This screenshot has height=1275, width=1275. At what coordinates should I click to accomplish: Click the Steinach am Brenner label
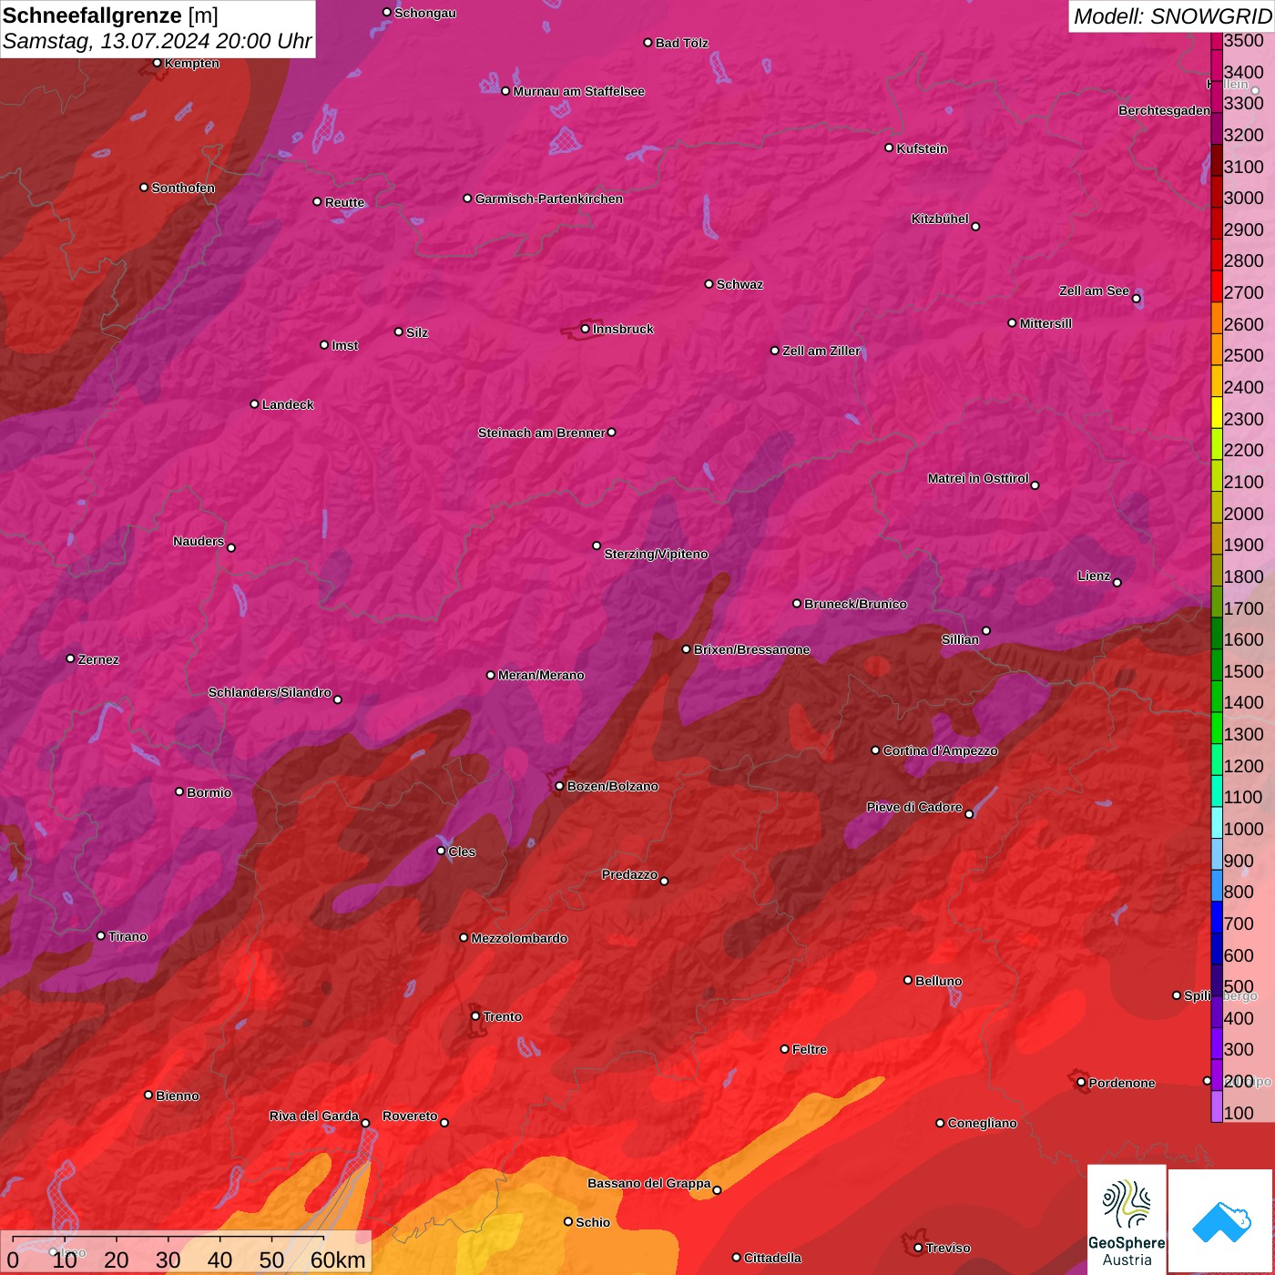coord(541,433)
